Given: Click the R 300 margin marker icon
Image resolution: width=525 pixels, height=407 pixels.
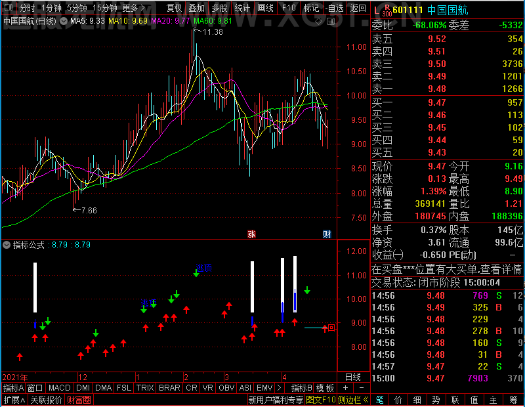Looking at the screenshot, I should 387,11.
